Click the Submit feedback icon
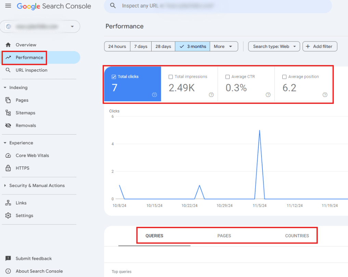Image resolution: width=348 pixels, height=277 pixels. pos(8,259)
